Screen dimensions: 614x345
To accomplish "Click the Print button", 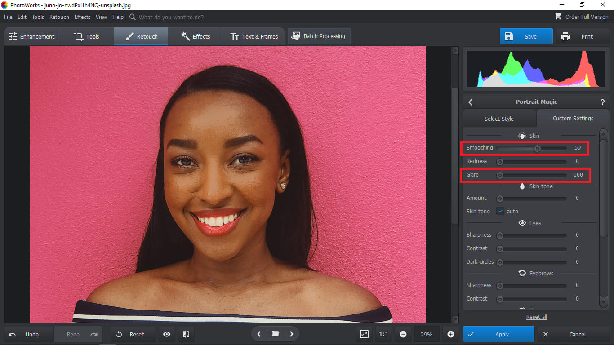I will pyautogui.click(x=583, y=36).
